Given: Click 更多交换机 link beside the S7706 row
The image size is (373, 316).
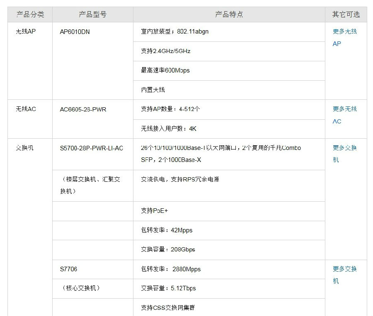Looking at the screenshot, I should pos(344,275).
